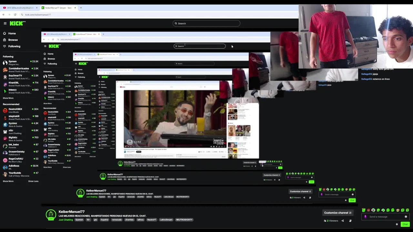Pick the brown sandwich-like emote above chat
Viewport: 413px width, 232px height.
(x=398, y=210)
